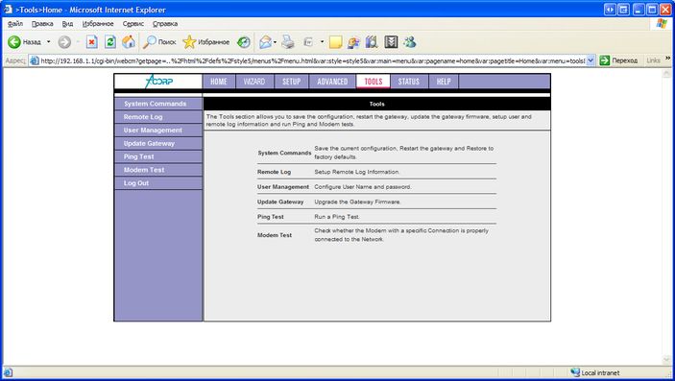Click the Переход (Go) button
This screenshot has height=381, width=675.
tap(618, 60)
